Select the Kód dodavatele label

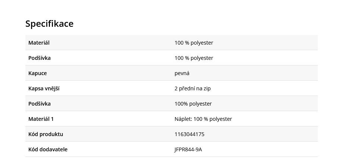point(48,149)
